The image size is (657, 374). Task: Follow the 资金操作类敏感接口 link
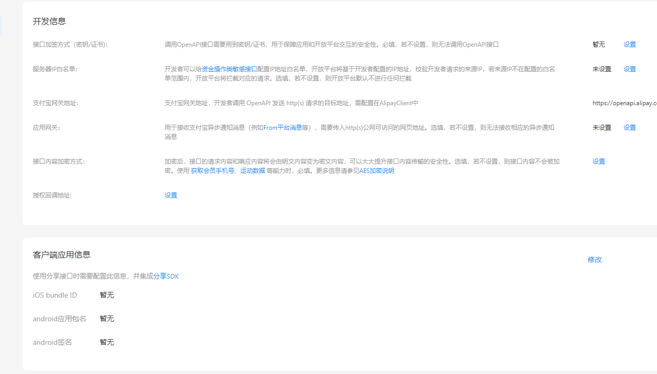click(229, 69)
